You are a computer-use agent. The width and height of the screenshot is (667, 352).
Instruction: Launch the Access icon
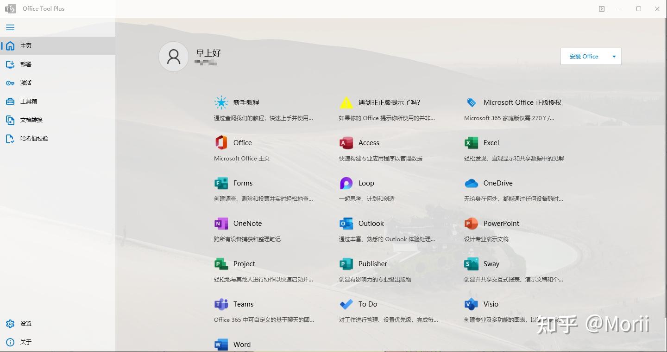point(346,143)
